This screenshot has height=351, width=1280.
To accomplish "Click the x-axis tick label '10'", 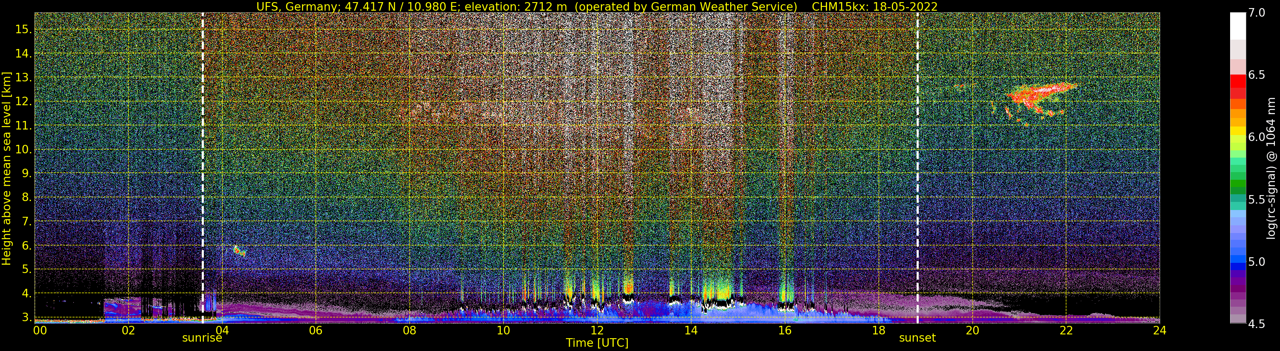I will [503, 331].
